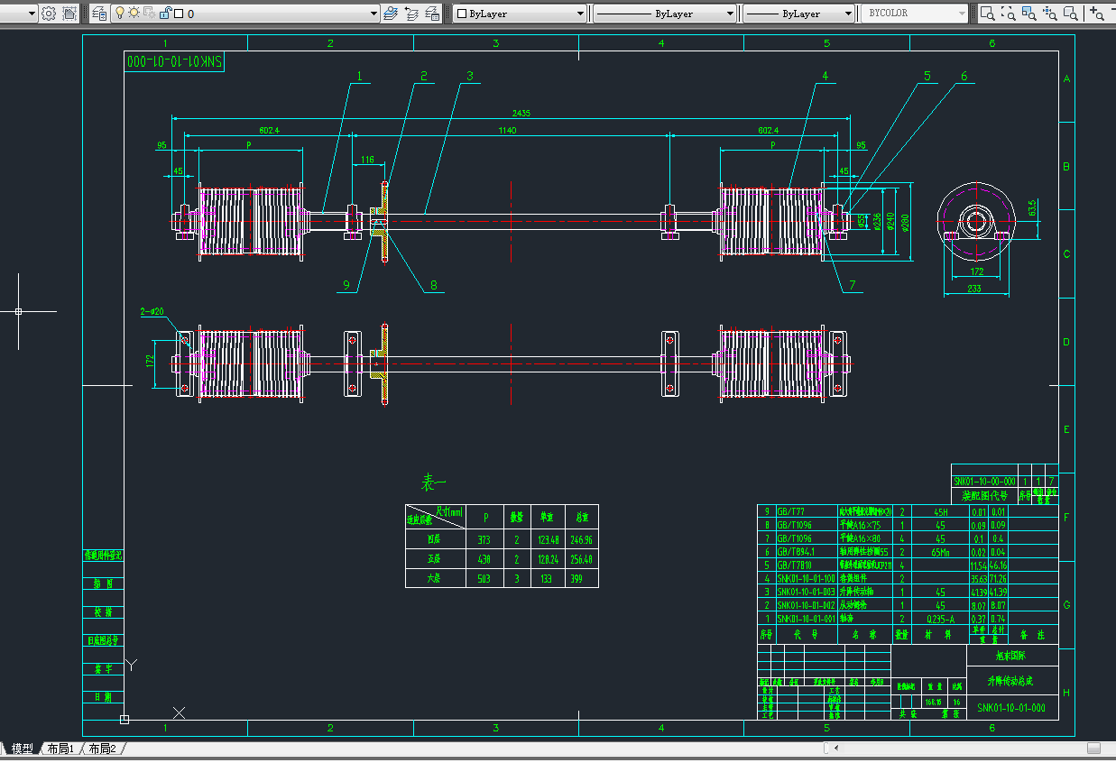This screenshot has height=772, width=1116.
Task: Switch to the 布局1 layout tab
Action: pyautogui.click(x=60, y=749)
